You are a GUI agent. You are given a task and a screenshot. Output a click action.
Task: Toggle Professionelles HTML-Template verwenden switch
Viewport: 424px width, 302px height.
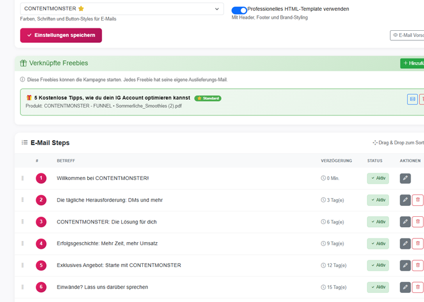239,10
